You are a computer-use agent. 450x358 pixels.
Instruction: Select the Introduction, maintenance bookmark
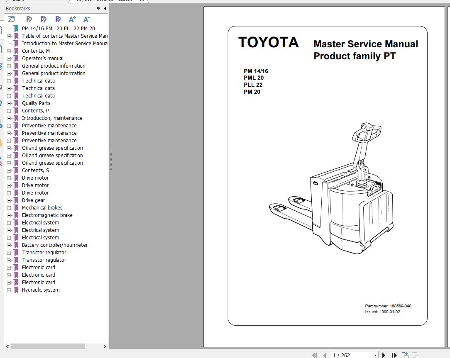(x=52, y=118)
